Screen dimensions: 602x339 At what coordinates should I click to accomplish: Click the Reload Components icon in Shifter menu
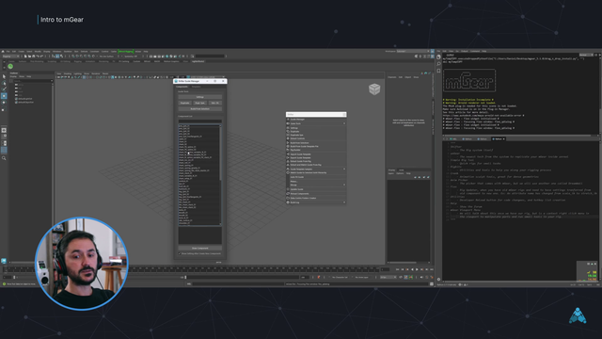coord(288,193)
